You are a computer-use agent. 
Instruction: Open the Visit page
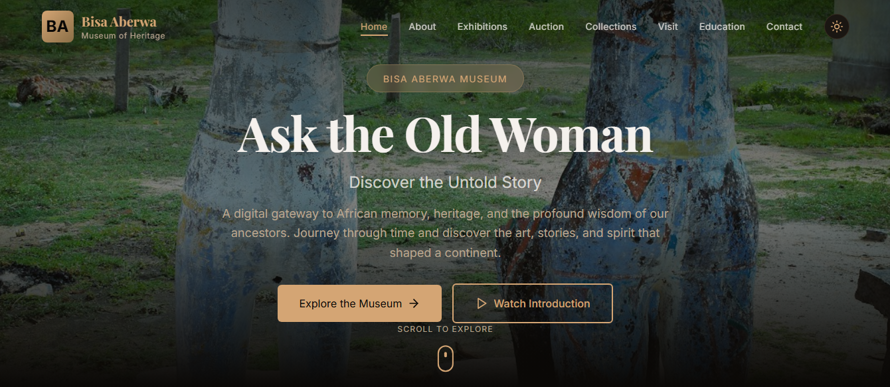click(668, 27)
